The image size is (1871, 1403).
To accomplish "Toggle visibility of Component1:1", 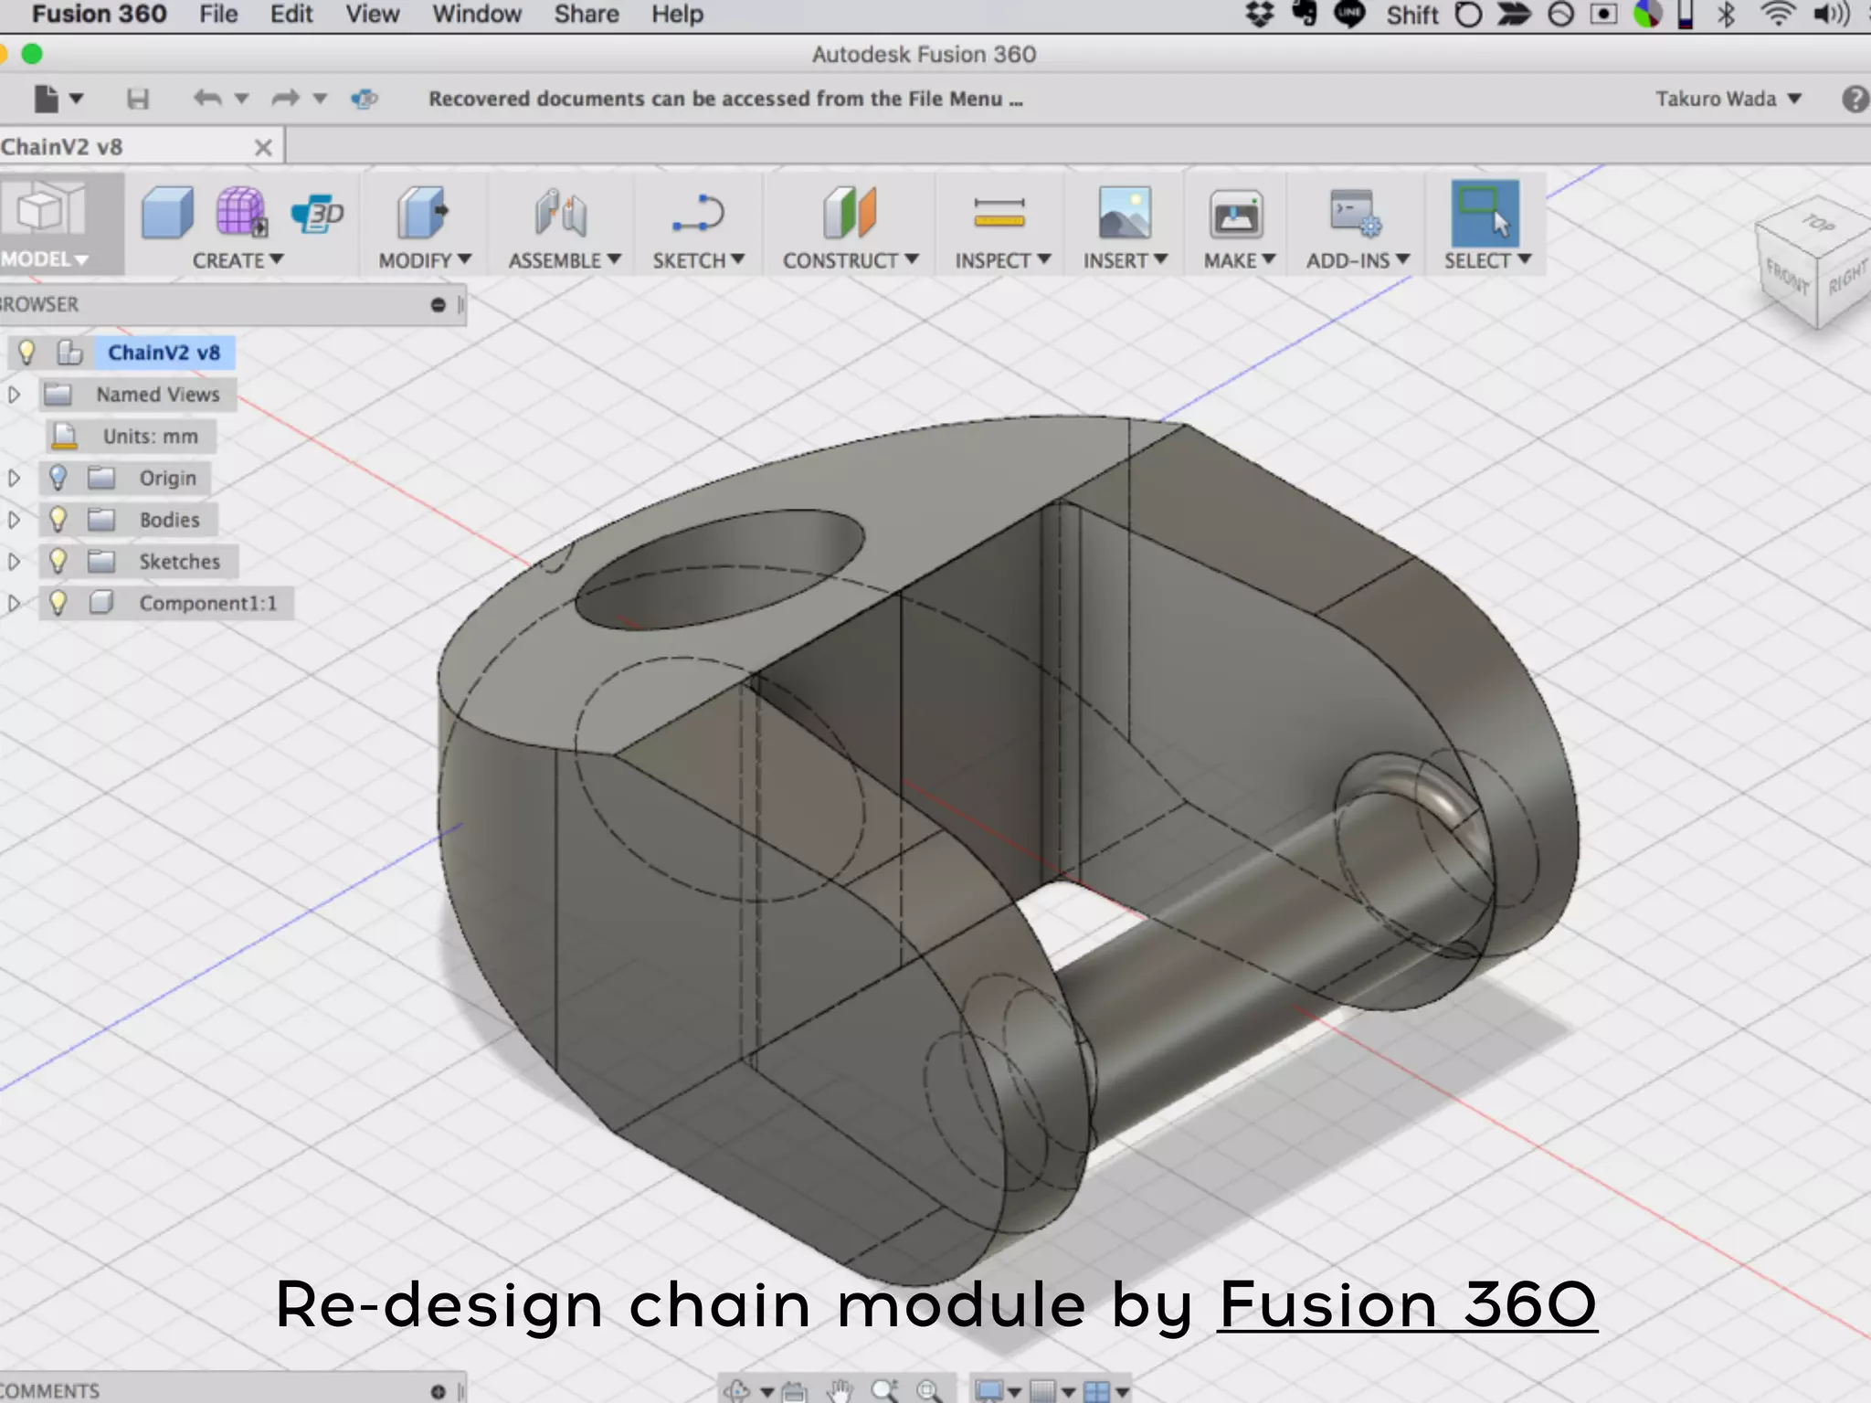I will (58, 603).
